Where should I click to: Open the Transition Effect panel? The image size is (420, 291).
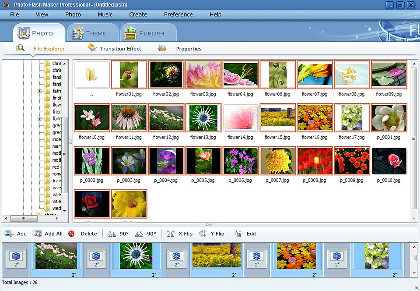coord(120,49)
